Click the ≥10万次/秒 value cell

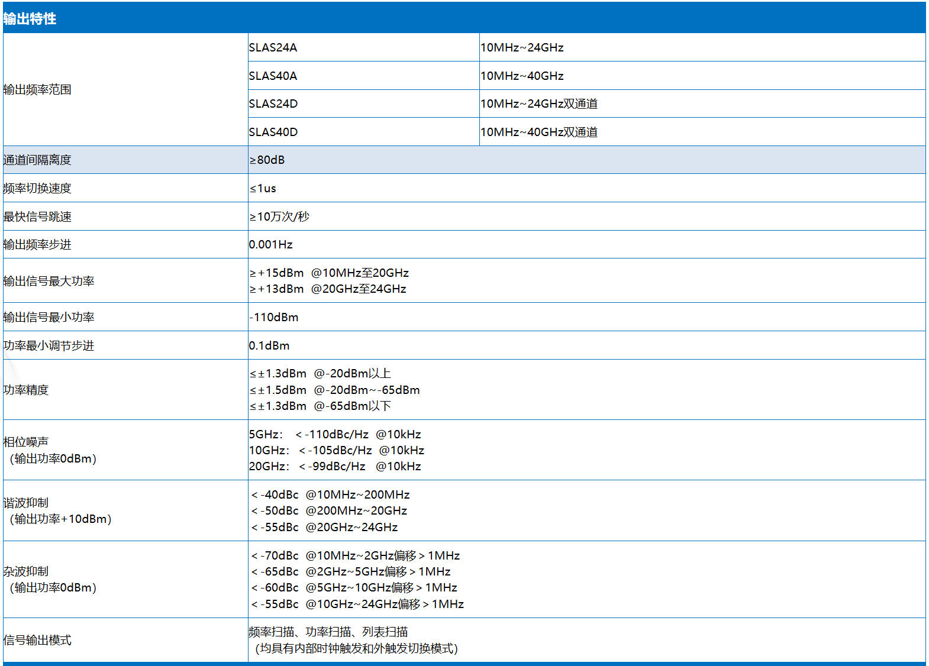click(x=279, y=216)
